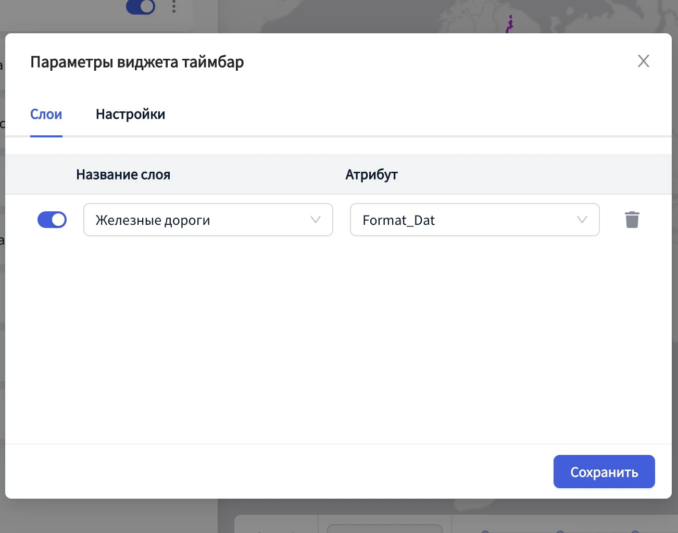Open the Настройки tab
The height and width of the screenshot is (533, 678).
130,115
